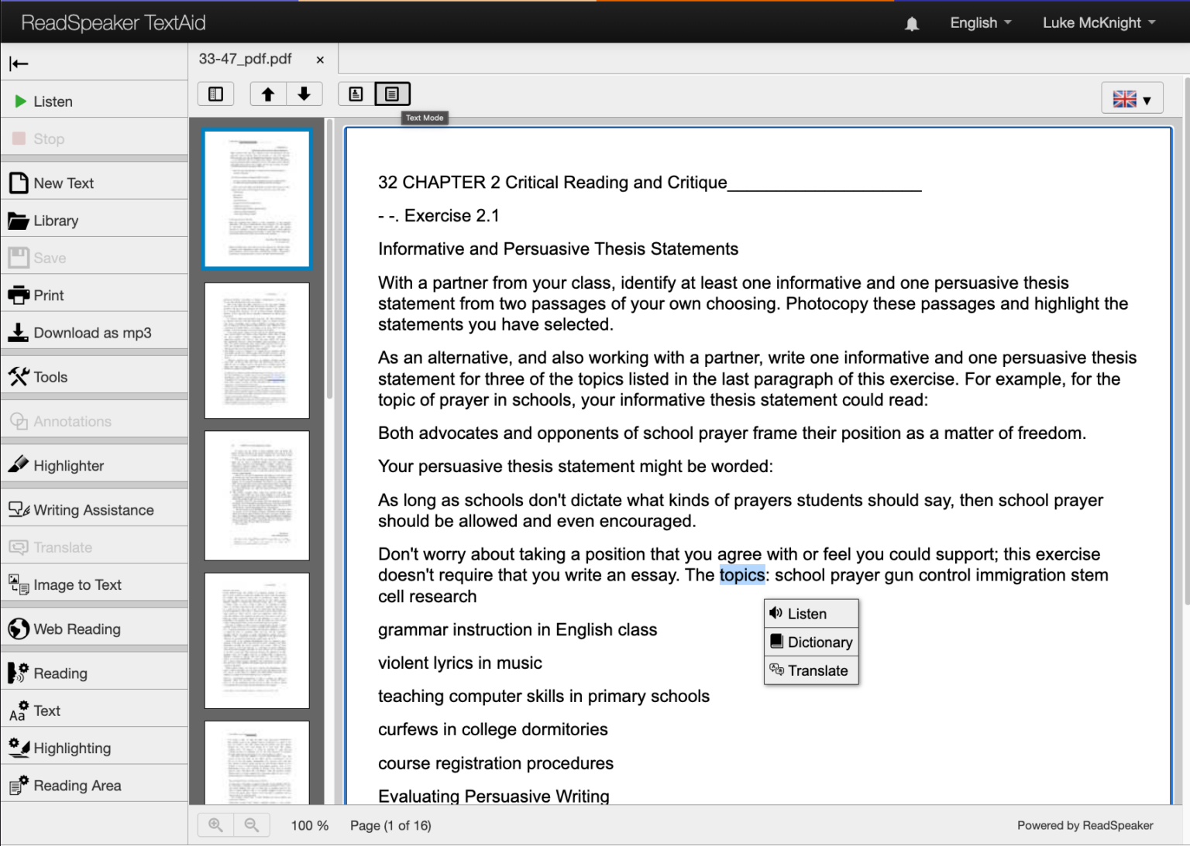Choose Dictionary from the context menu

click(811, 642)
